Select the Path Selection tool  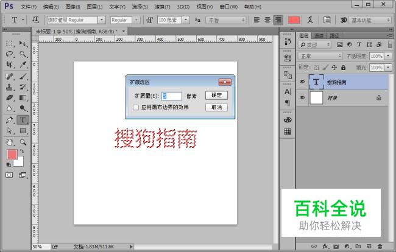click(x=9, y=131)
